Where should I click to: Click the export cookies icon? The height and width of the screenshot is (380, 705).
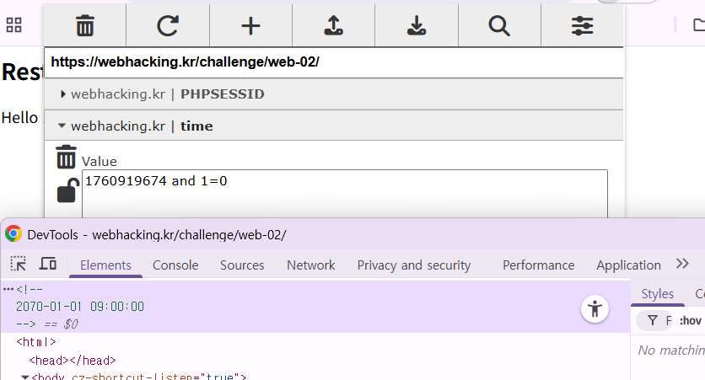coord(417,26)
